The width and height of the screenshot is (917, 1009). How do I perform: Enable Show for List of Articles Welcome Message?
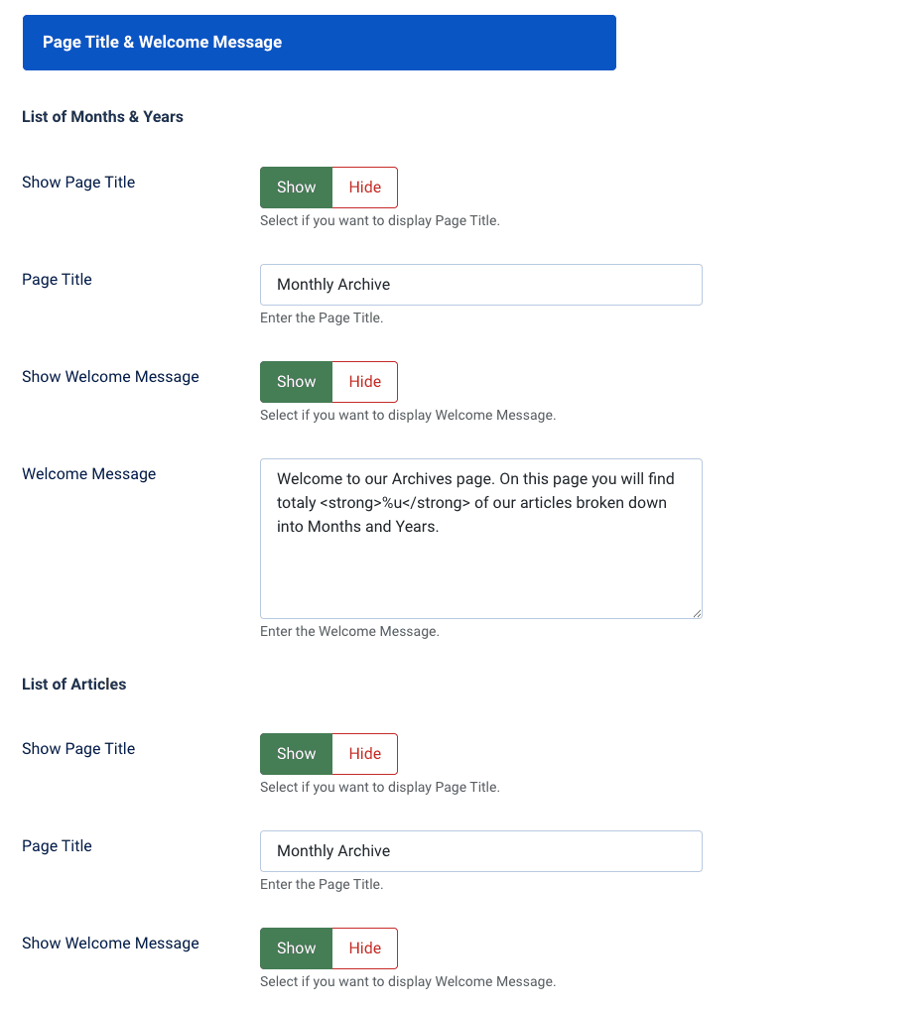coord(296,948)
